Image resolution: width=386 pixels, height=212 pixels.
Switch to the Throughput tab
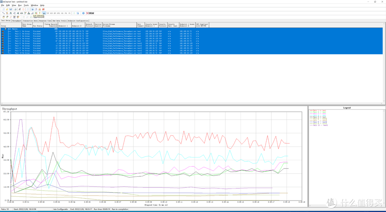tap(17, 21)
